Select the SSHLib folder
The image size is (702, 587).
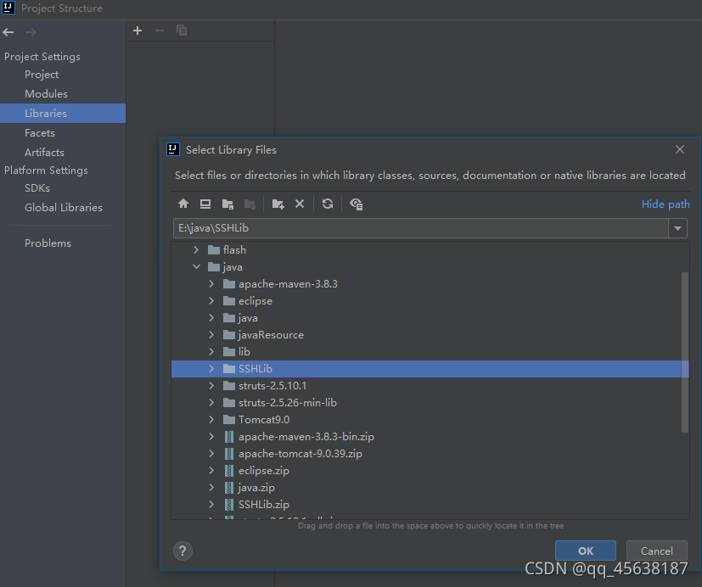[430, 369]
